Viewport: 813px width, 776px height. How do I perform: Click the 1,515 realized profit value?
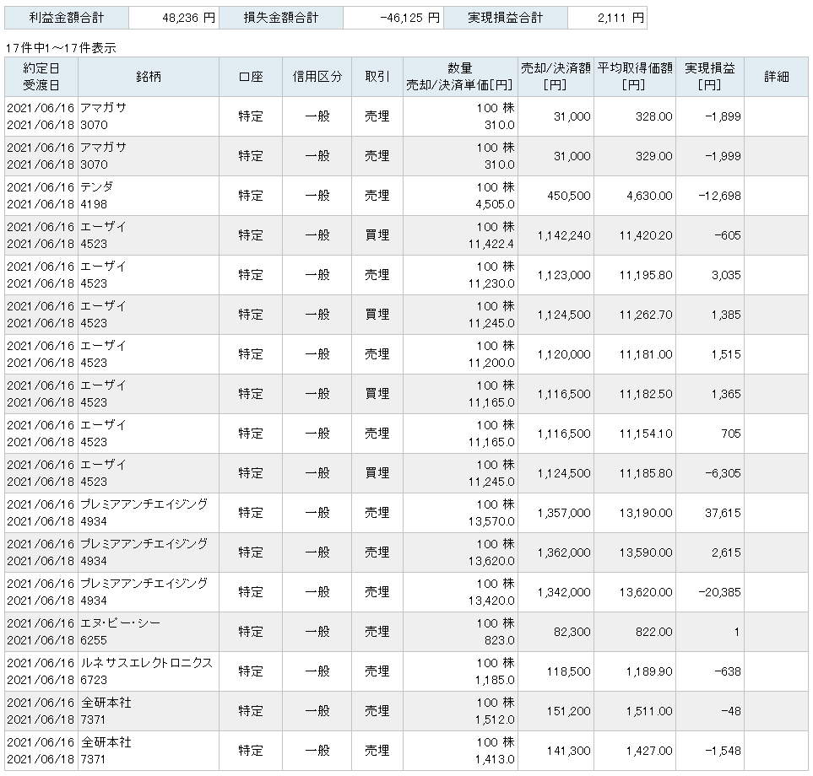(726, 354)
